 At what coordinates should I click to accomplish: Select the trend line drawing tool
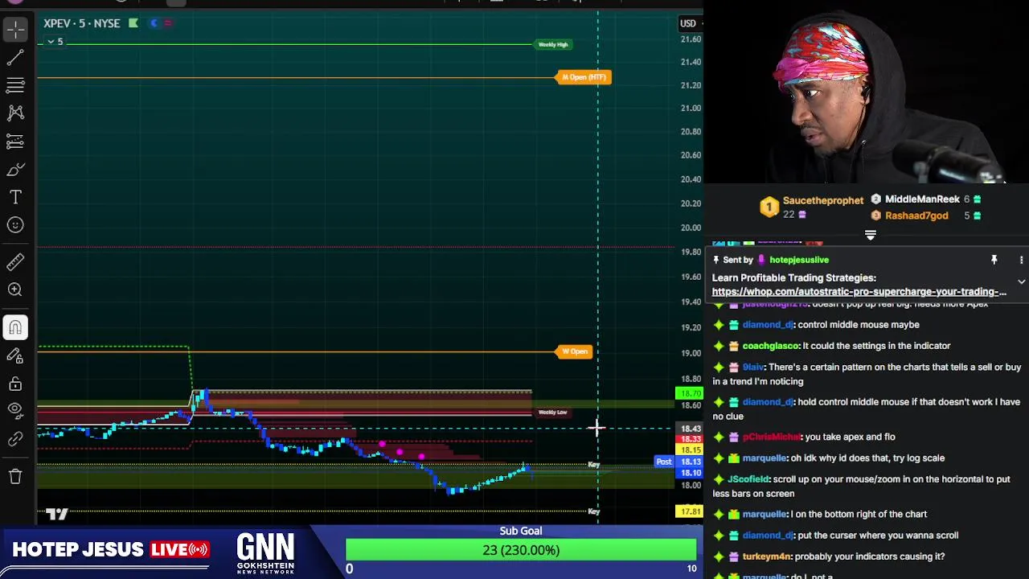[15, 57]
